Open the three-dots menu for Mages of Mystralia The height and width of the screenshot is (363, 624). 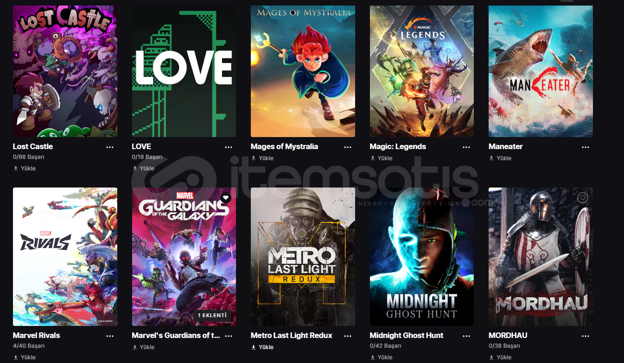[348, 147]
